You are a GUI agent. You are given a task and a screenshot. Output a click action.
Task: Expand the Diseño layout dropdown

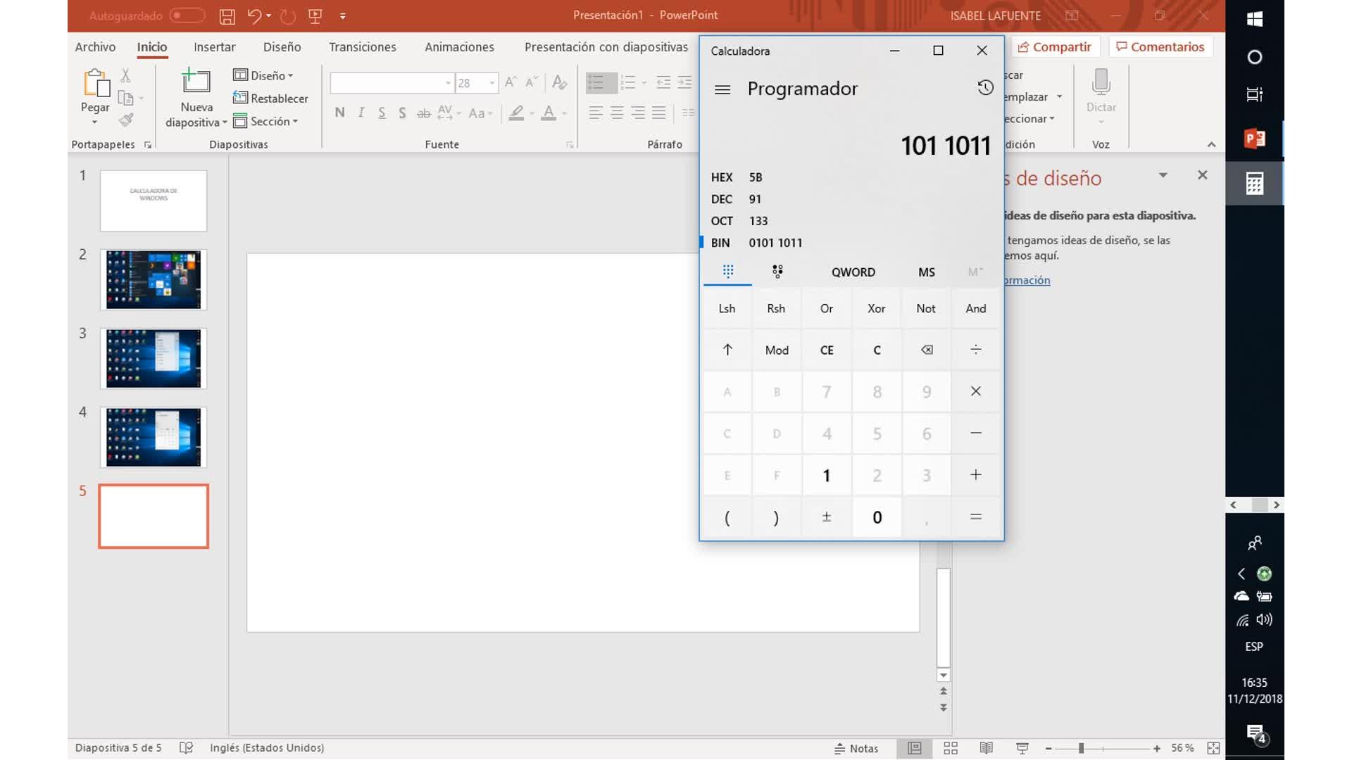pyautogui.click(x=269, y=75)
